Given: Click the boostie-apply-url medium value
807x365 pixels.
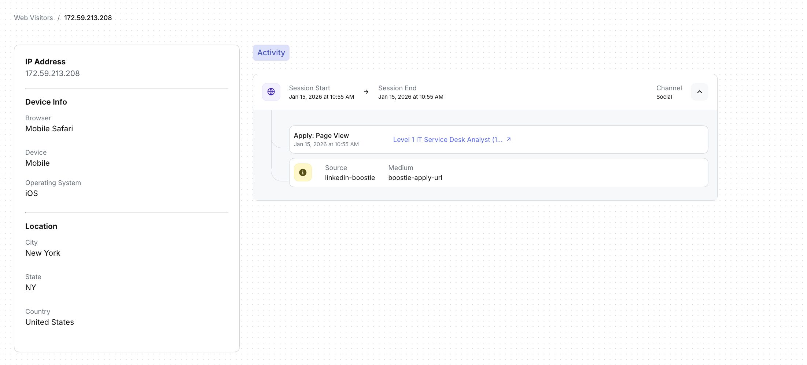Looking at the screenshot, I should pos(415,178).
